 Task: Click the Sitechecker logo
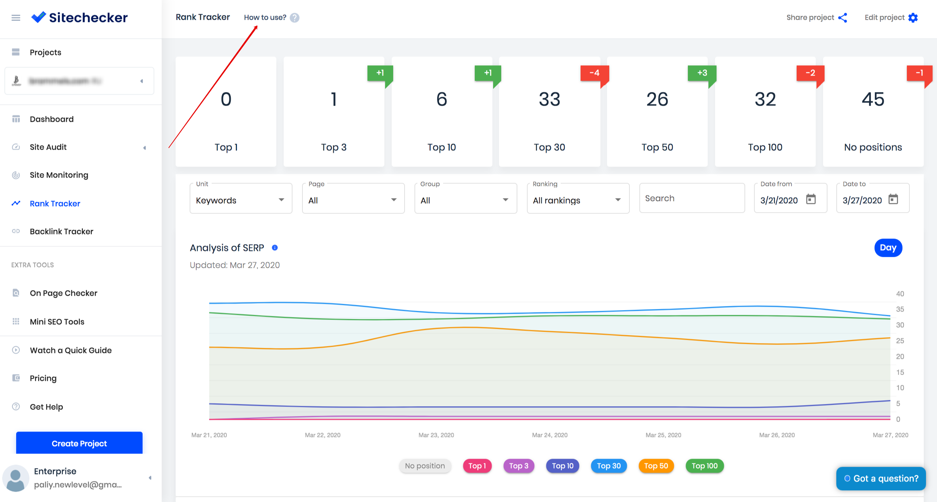[79, 17]
